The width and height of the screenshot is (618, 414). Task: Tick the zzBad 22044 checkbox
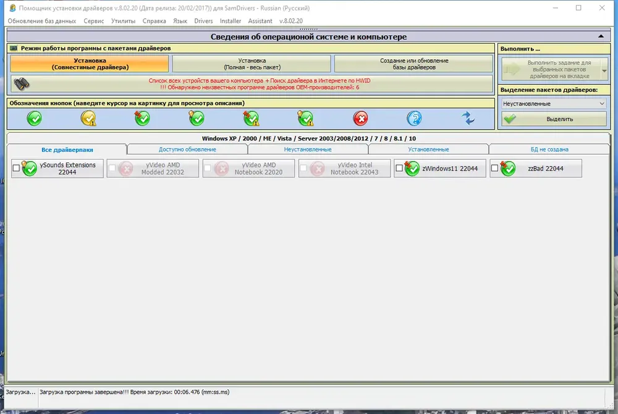point(494,168)
